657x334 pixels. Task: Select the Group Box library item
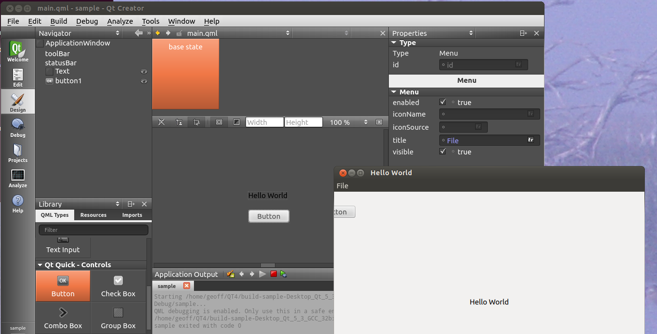(x=118, y=318)
